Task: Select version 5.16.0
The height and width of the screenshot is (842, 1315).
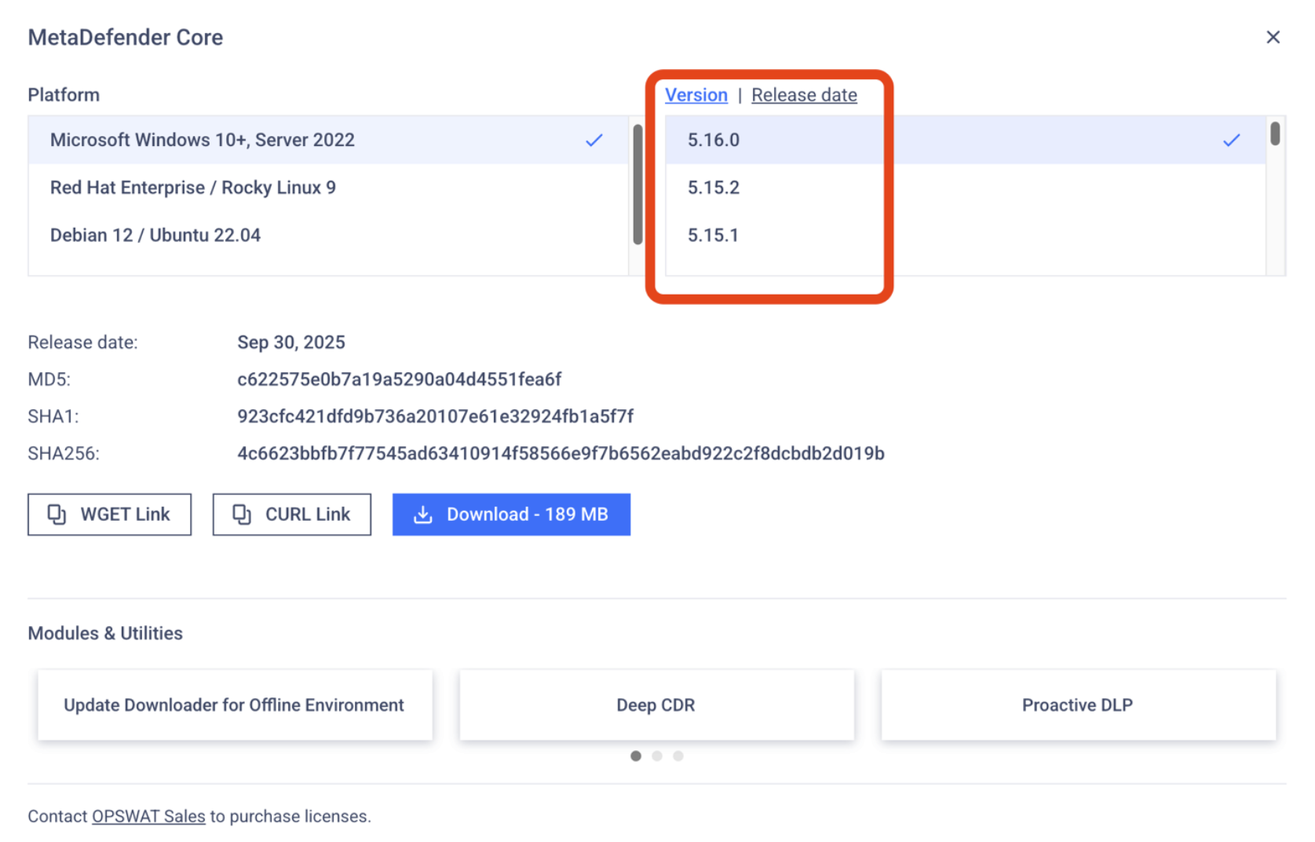Action: pyautogui.click(x=714, y=140)
